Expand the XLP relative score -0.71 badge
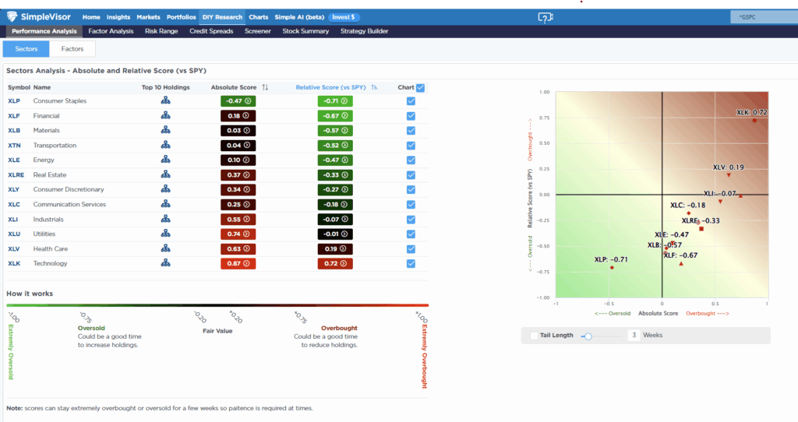The height and width of the screenshot is (422, 798). click(x=335, y=101)
